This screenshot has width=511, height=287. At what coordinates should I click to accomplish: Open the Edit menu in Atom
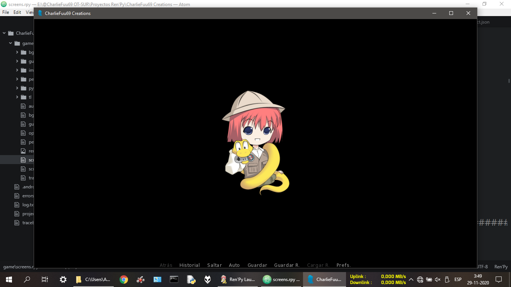click(17, 12)
